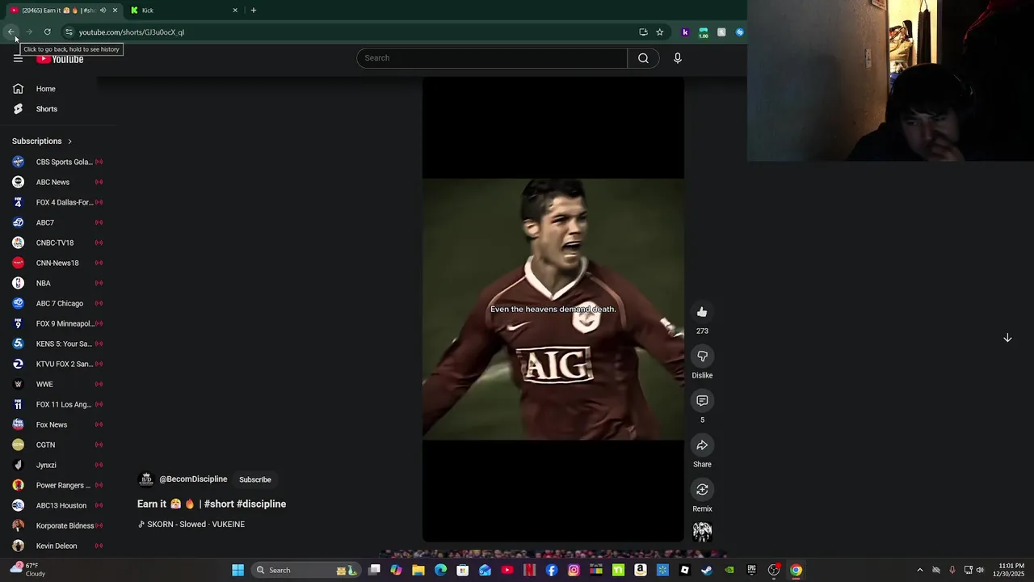Dislike the current short
1034x582 pixels.
tap(702, 356)
